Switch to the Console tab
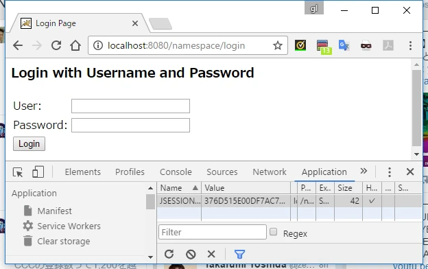This screenshot has height=269, width=428. pos(176,172)
